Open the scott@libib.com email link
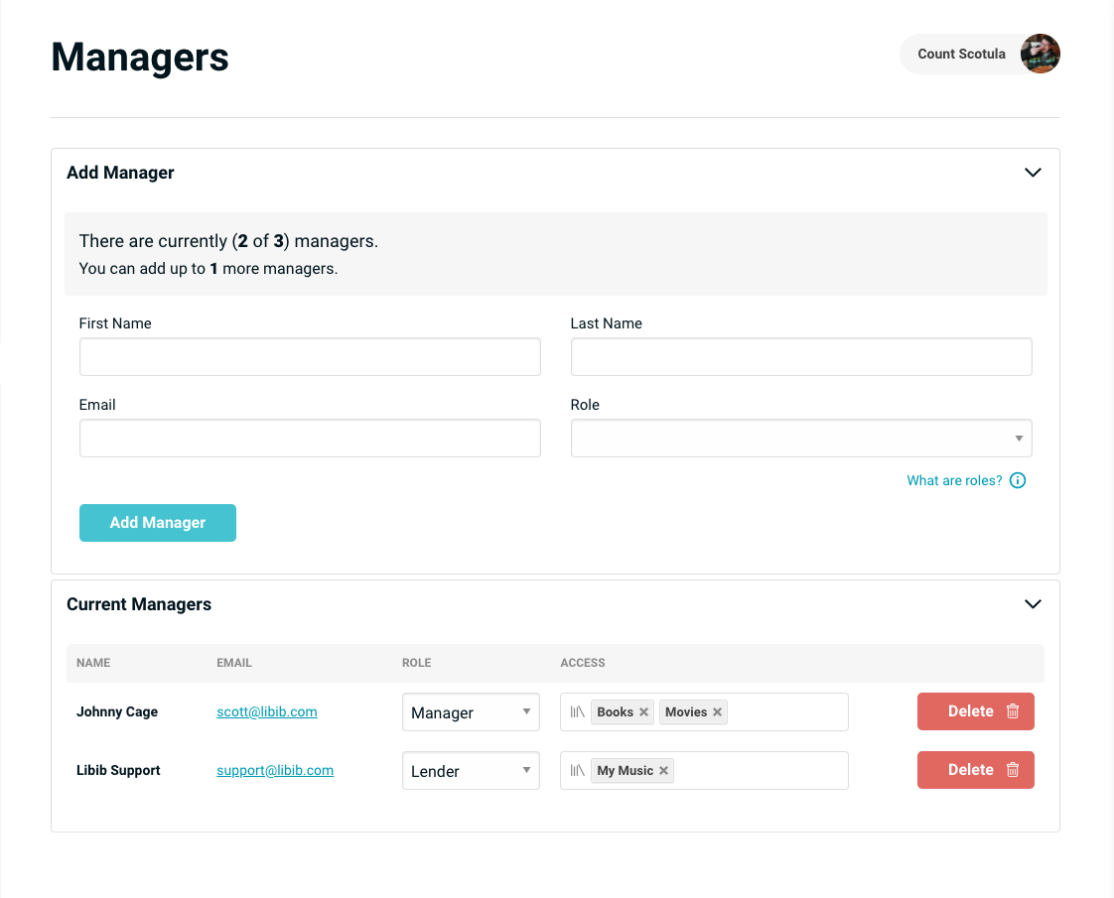The height and width of the screenshot is (898, 1114). tap(266, 711)
